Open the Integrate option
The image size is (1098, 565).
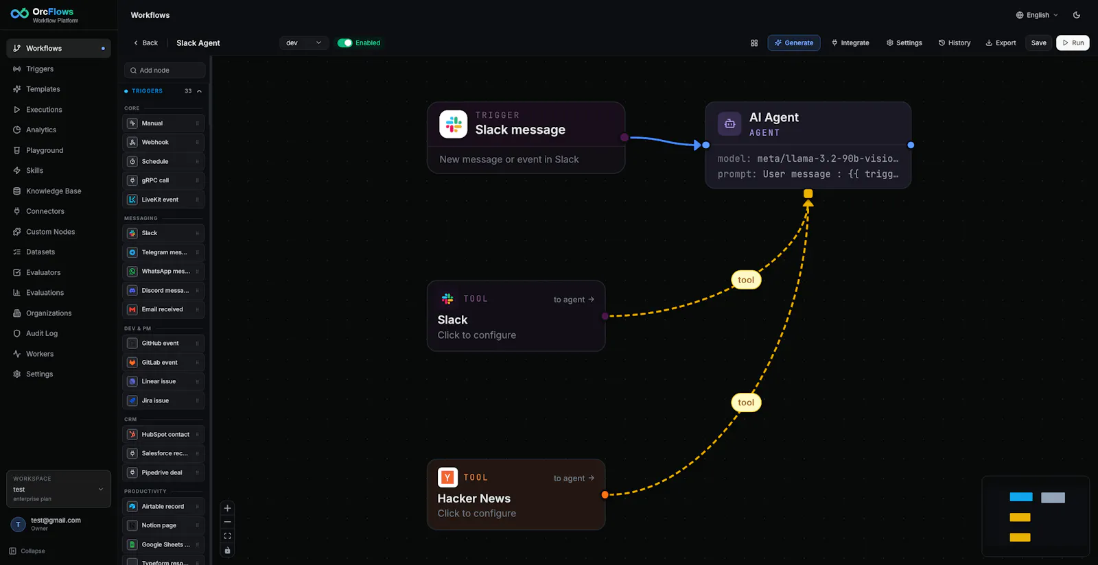point(850,43)
